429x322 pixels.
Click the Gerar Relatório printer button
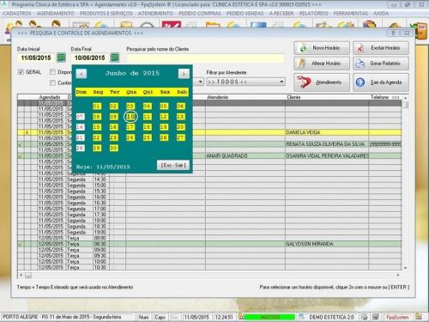381,64
